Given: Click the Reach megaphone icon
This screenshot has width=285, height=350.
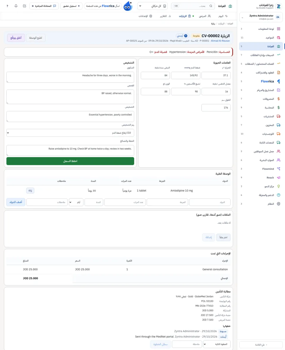Looking at the screenshot, I should [x=278, y=177].
